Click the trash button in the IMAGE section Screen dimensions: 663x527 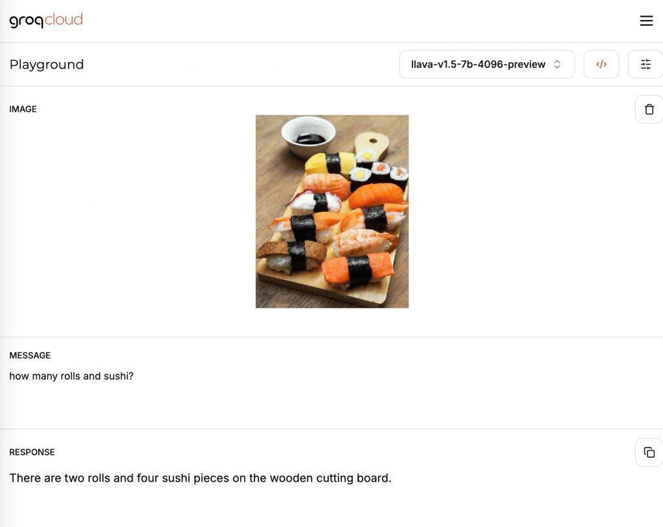click(649, 109)
